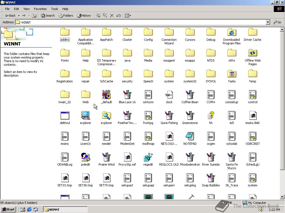Select the addins folder
285x213 pixels.
tap(65, 32)
